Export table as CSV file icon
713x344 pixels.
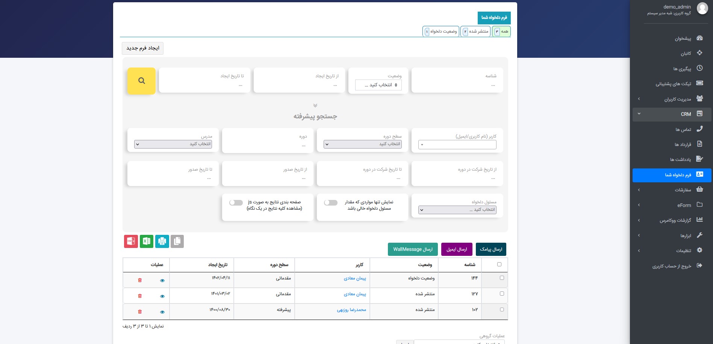(x=131, y=241)
